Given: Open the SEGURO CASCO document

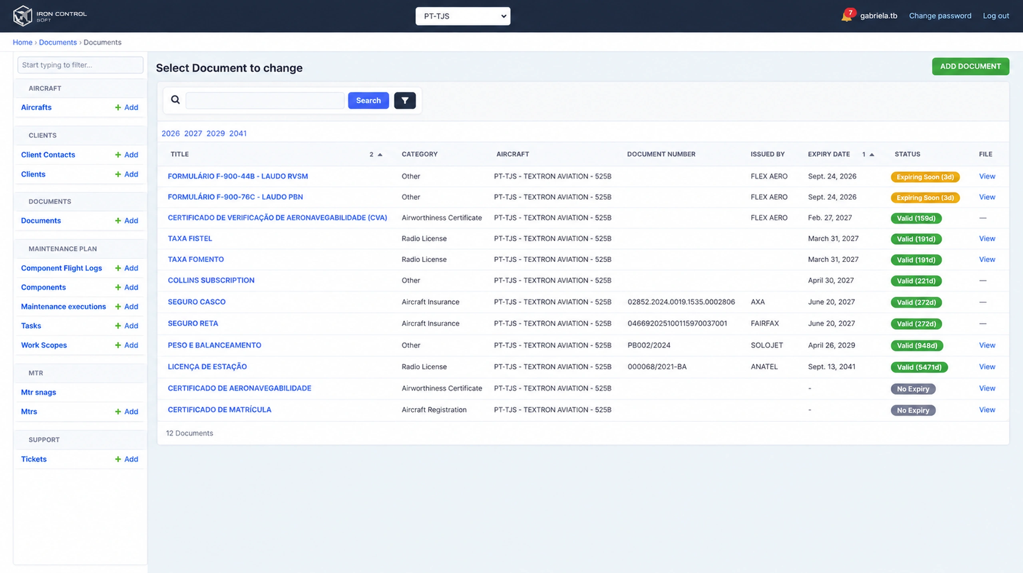Looking at the screenshot, I should pyautogui.click(x=197, y=302).
